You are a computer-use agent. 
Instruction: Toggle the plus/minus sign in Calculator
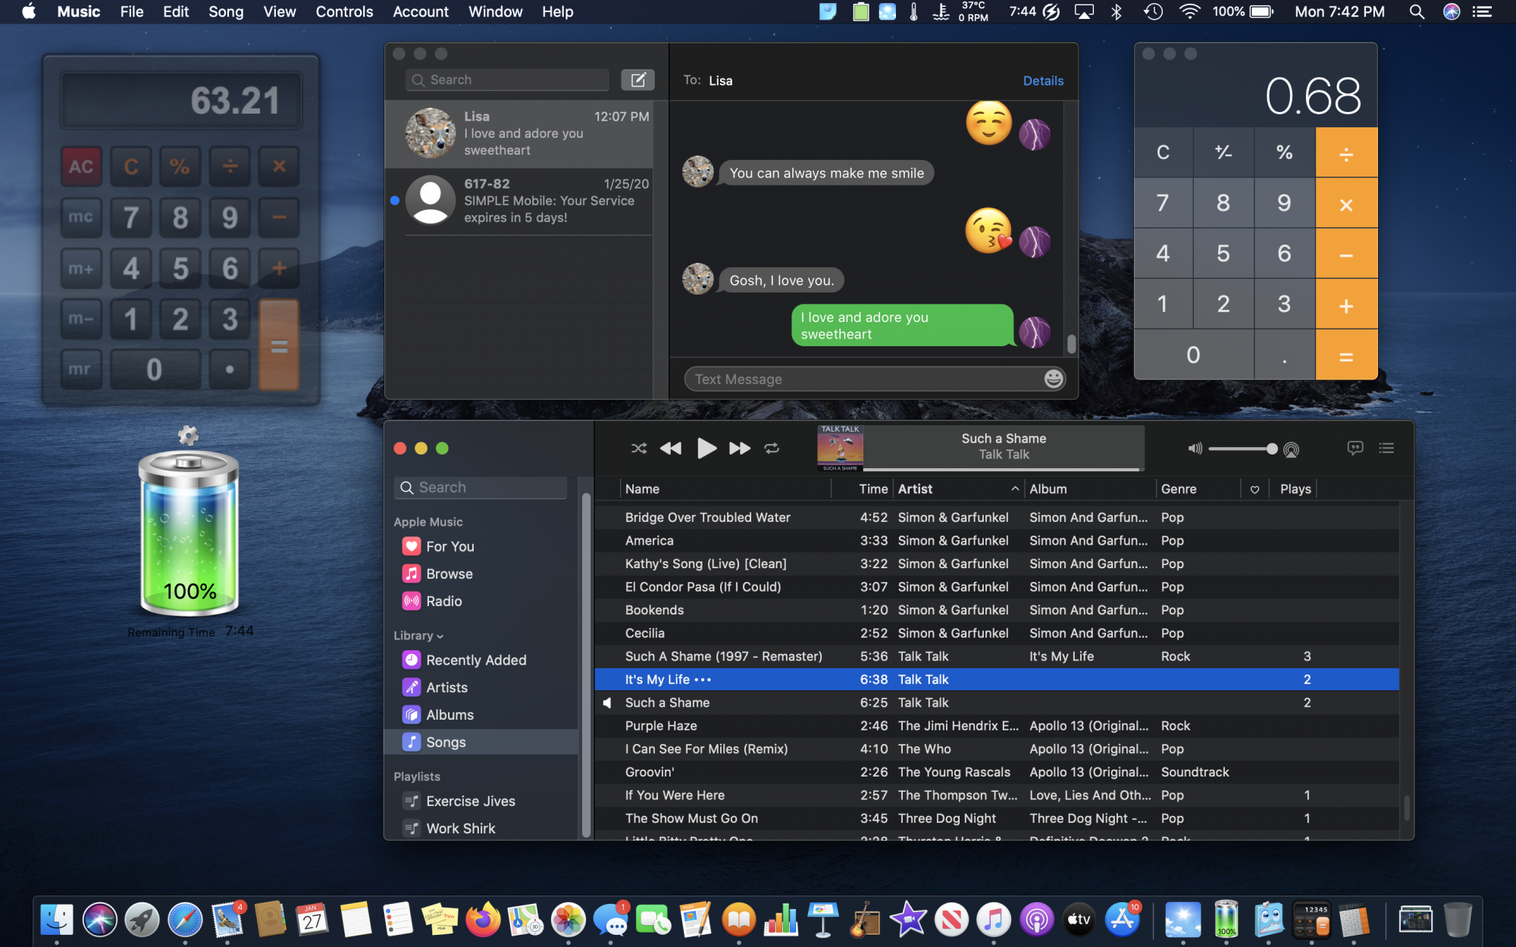pyautogui.click(x=1223, y=152)
